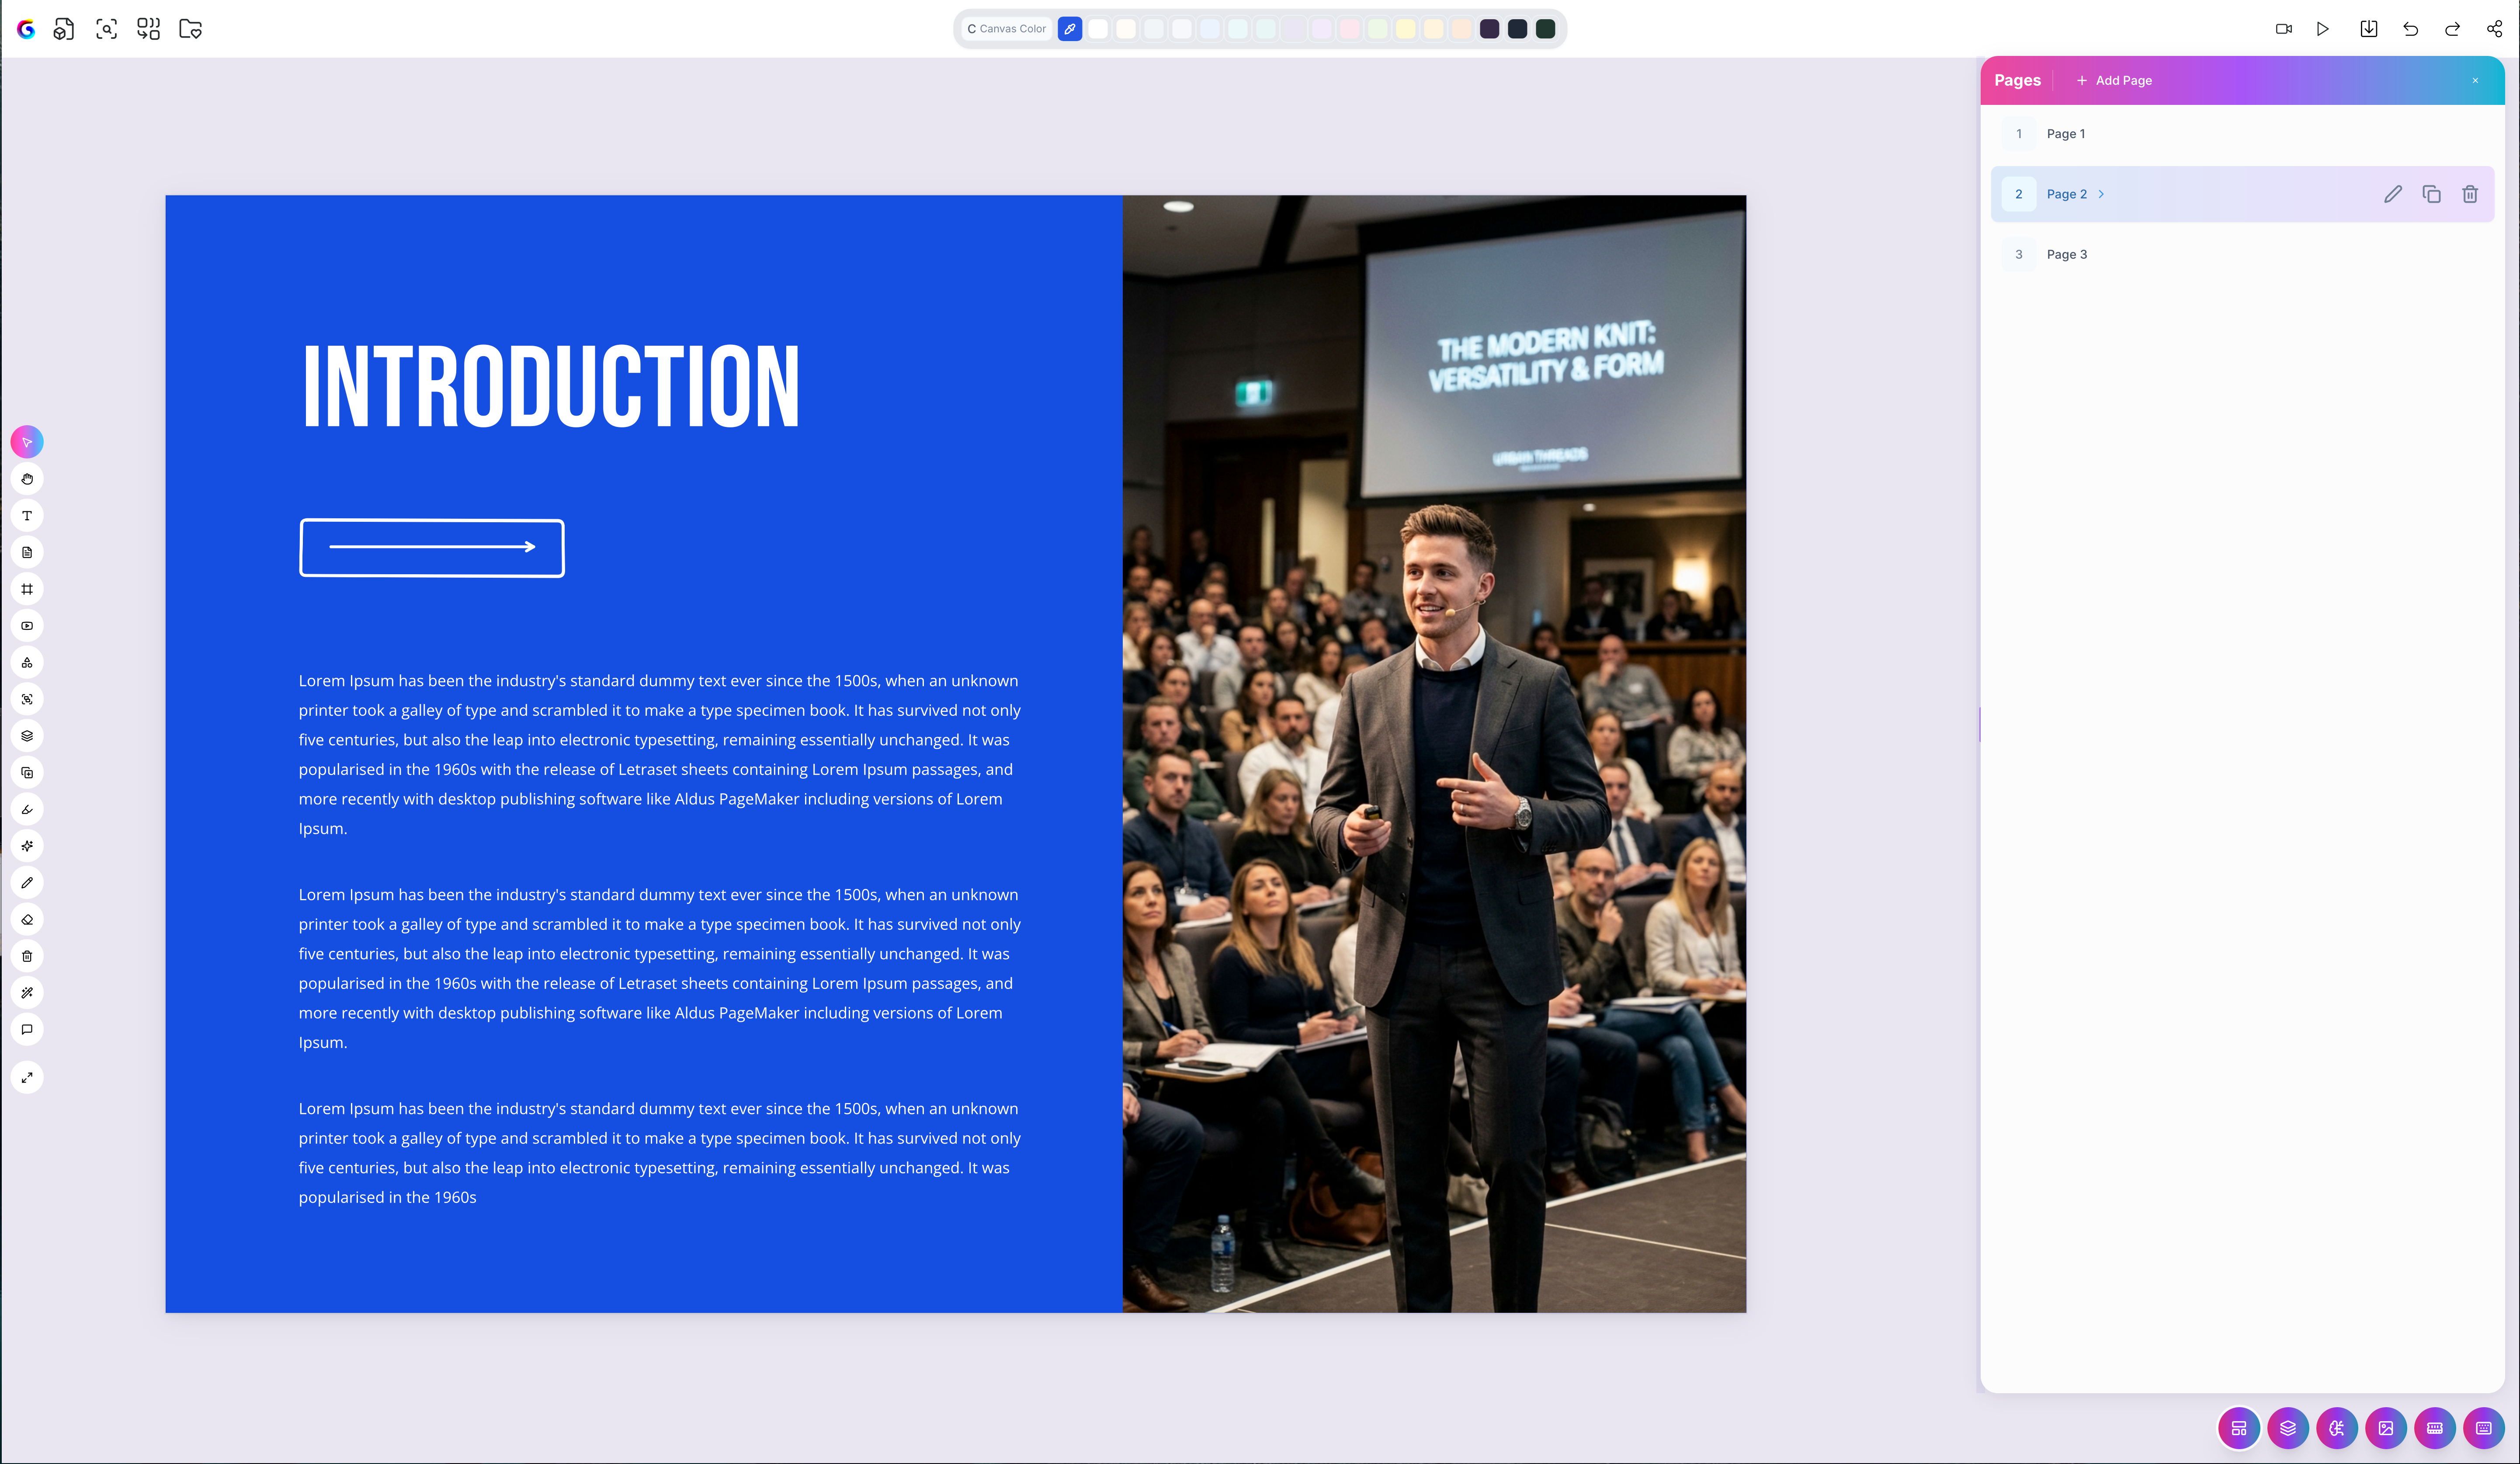Choose the light green canvas color swatch

(1378, 29)
